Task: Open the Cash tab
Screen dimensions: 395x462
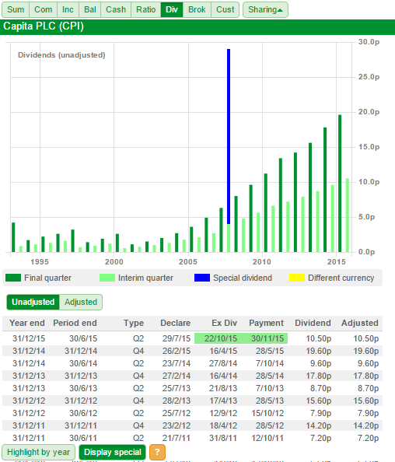Action: tap(116, 10)
